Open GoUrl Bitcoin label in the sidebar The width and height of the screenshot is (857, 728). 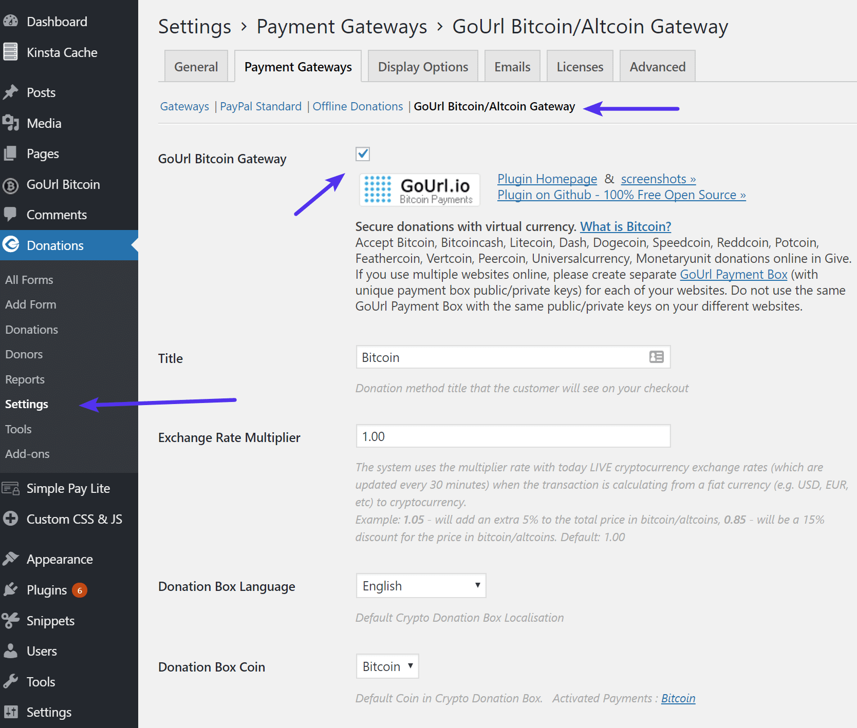coord(63,184)
